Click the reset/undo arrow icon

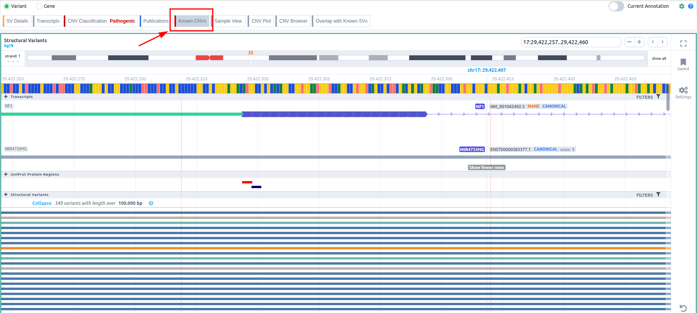point(683,308)
